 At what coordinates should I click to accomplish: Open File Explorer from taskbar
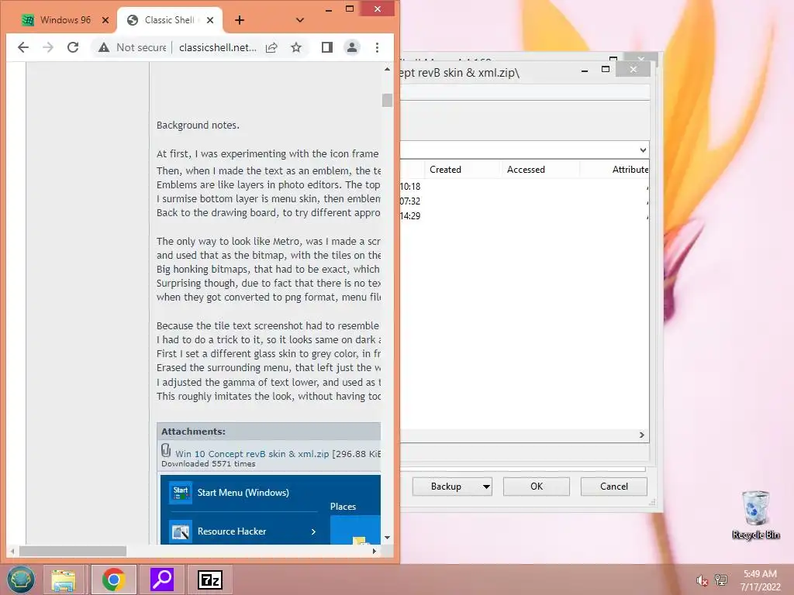click(x=64, y=580)
